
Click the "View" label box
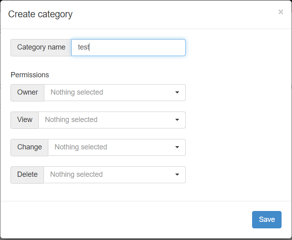pos(25,120)
